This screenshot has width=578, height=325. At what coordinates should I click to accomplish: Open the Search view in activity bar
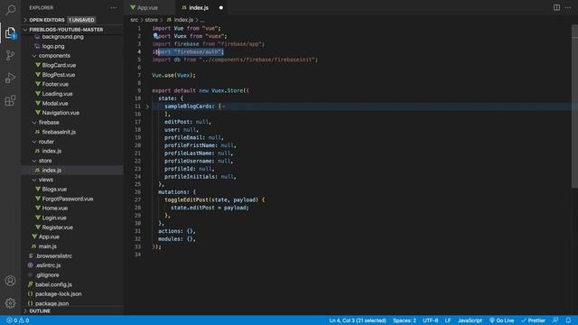10,10
